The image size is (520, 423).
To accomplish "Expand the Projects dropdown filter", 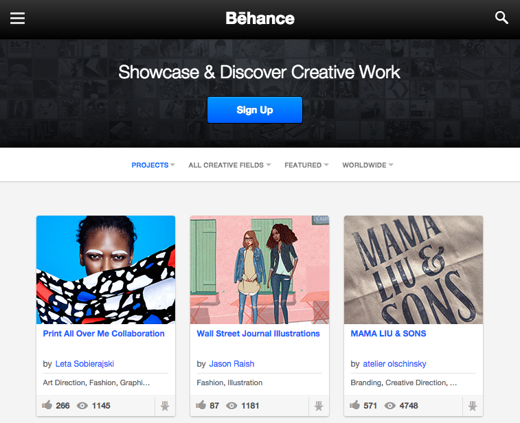I will point(153,165).
